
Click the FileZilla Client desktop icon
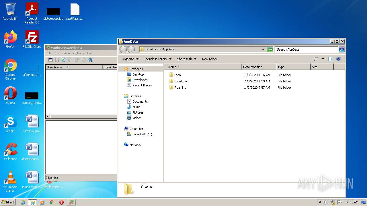tap(32, 39)
